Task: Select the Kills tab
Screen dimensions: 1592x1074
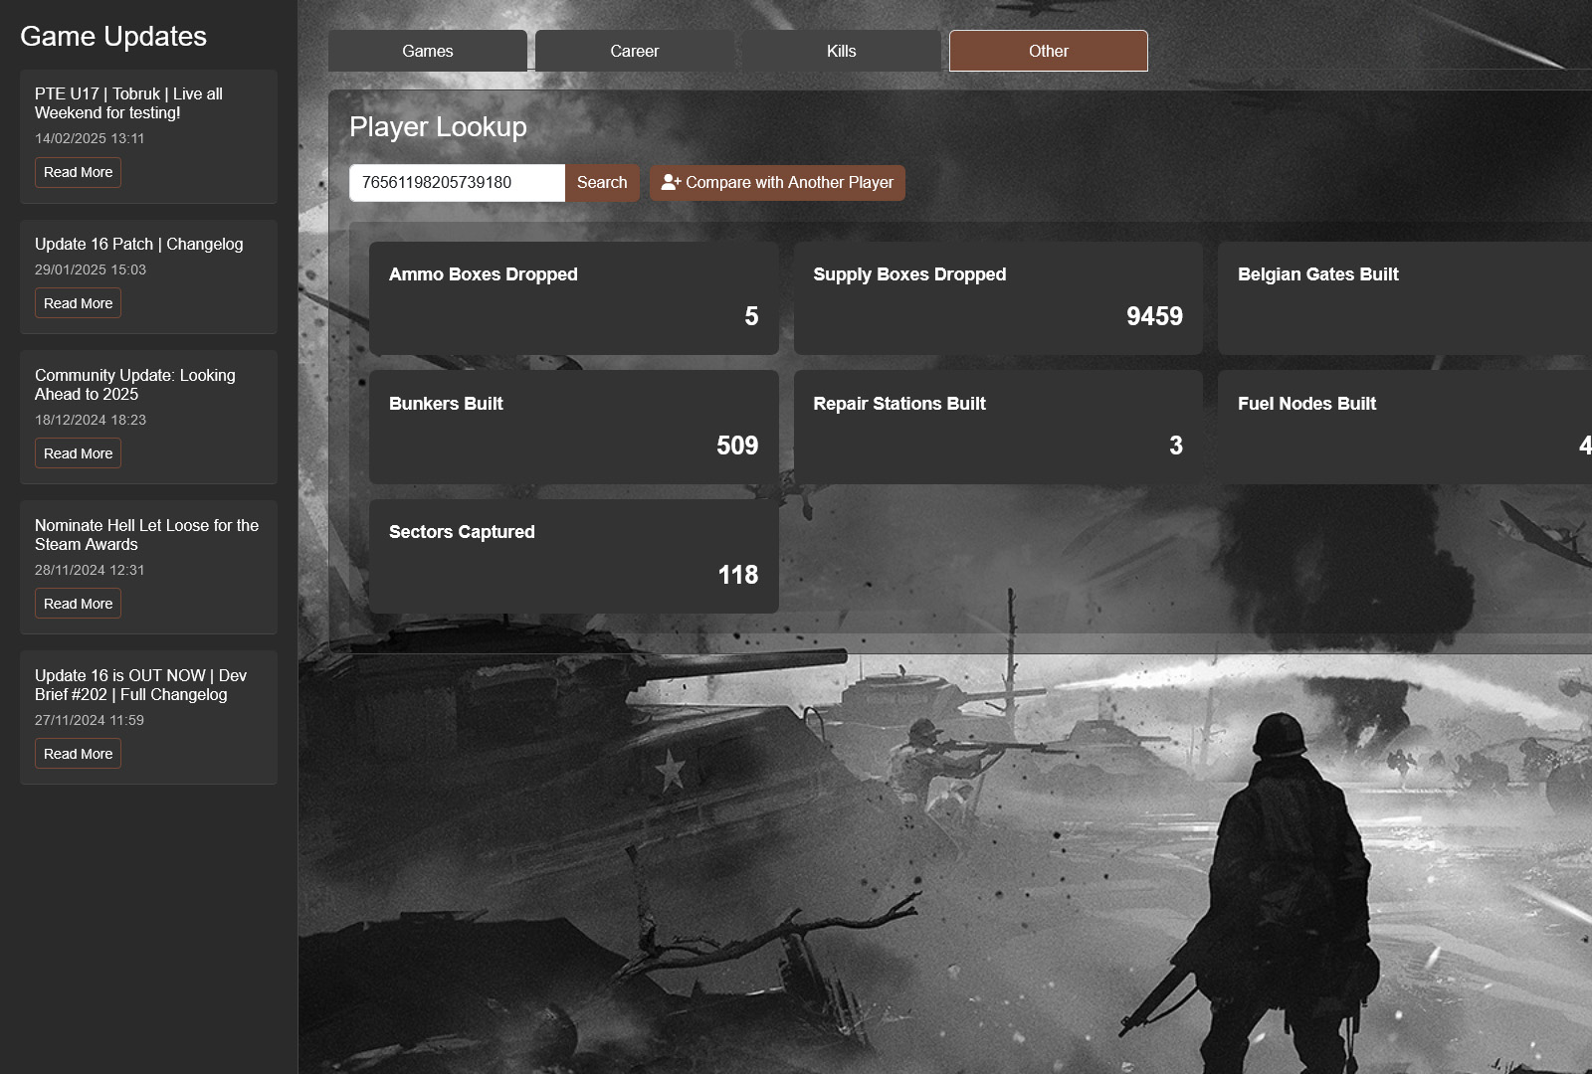Action: point(842,51)
